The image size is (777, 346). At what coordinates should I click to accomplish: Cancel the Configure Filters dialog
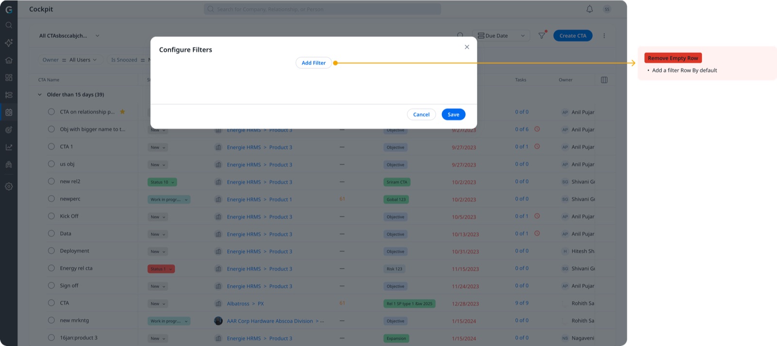421,114
